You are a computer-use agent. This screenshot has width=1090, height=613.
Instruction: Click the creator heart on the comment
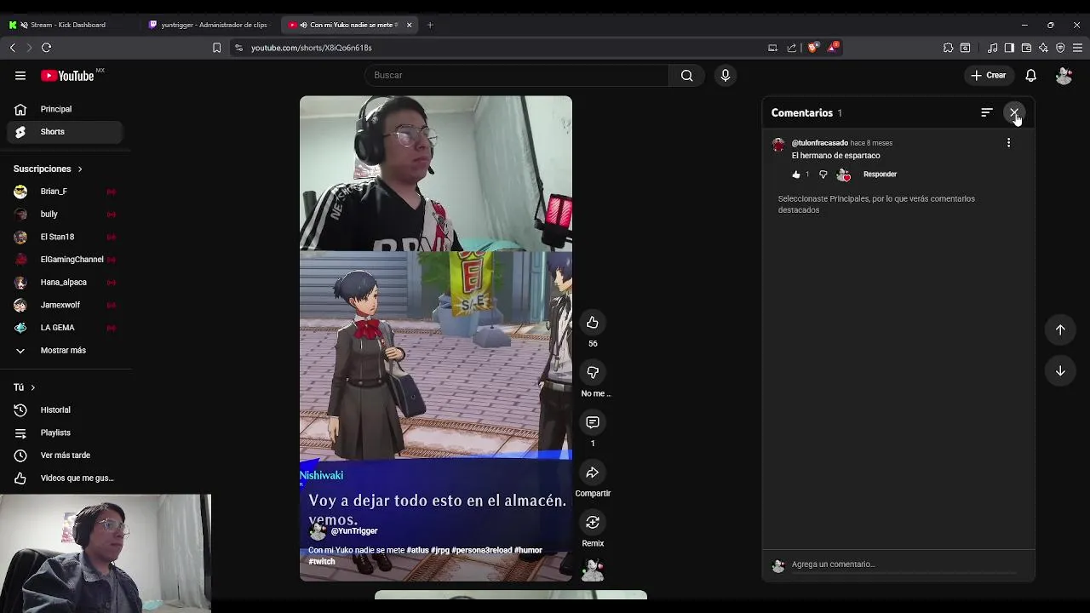coord(844,175)
